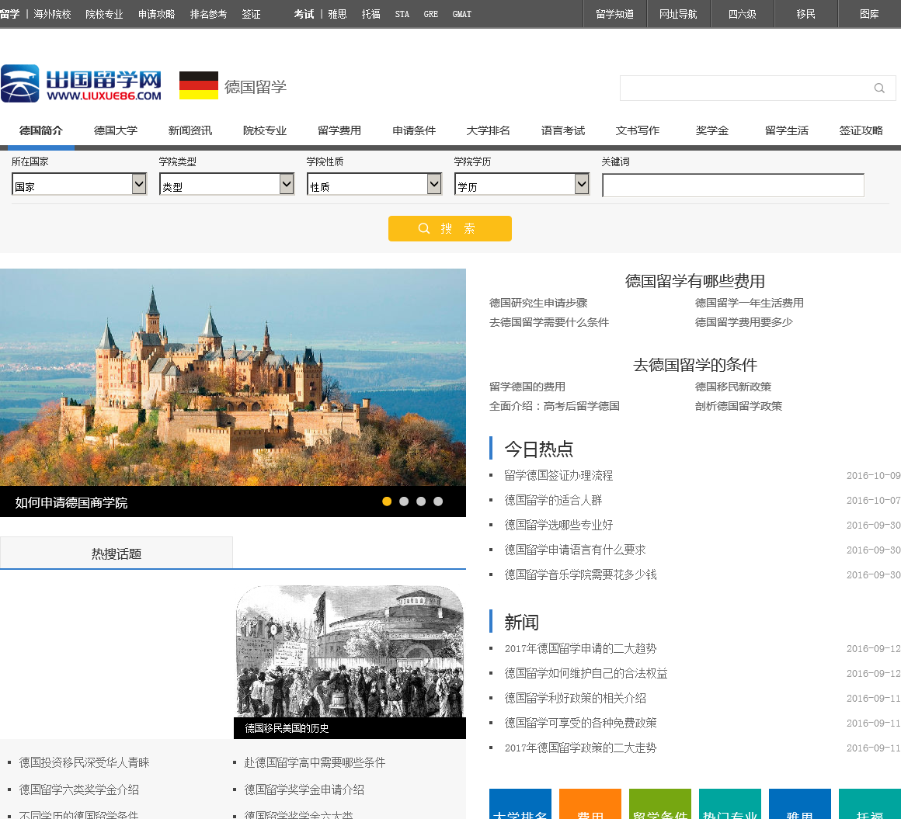Open the 留学德国签证办理流程 article link

[x=558, y=475]
